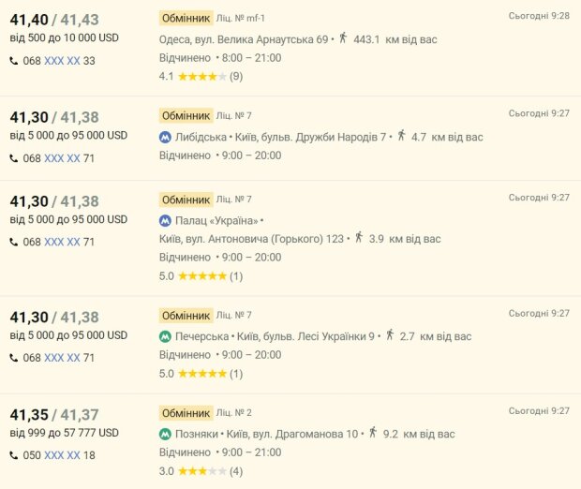Click the metro icon beside Позняки

165,434
